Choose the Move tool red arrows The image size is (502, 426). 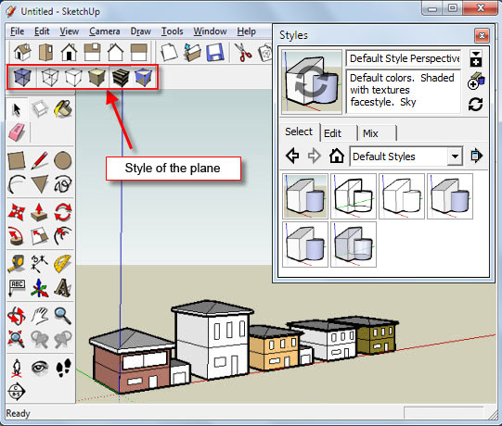pos(17,212)
